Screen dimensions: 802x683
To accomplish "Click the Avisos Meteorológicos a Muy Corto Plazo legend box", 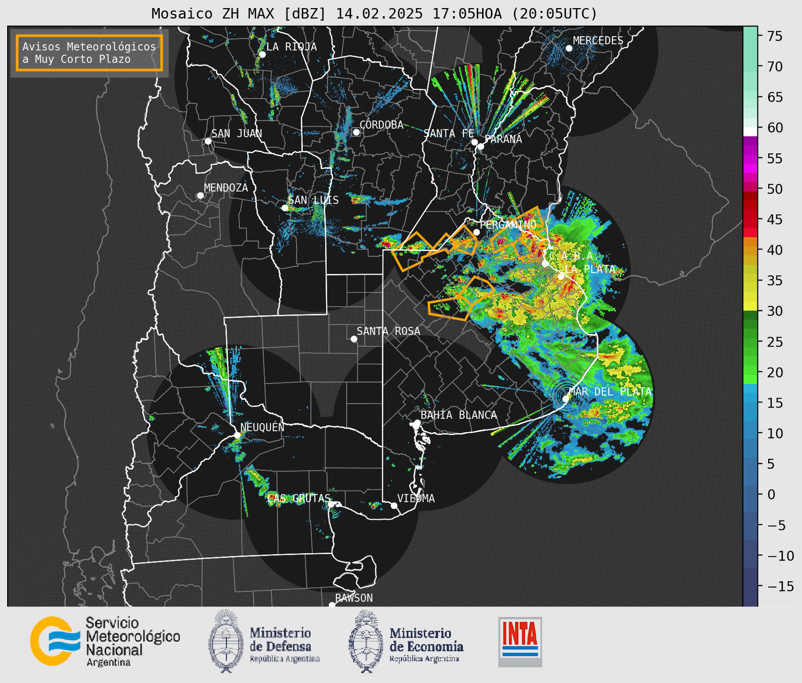I will coord(89,53).
